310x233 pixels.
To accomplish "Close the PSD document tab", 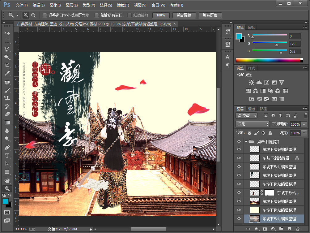I will [x=175, y=24].
